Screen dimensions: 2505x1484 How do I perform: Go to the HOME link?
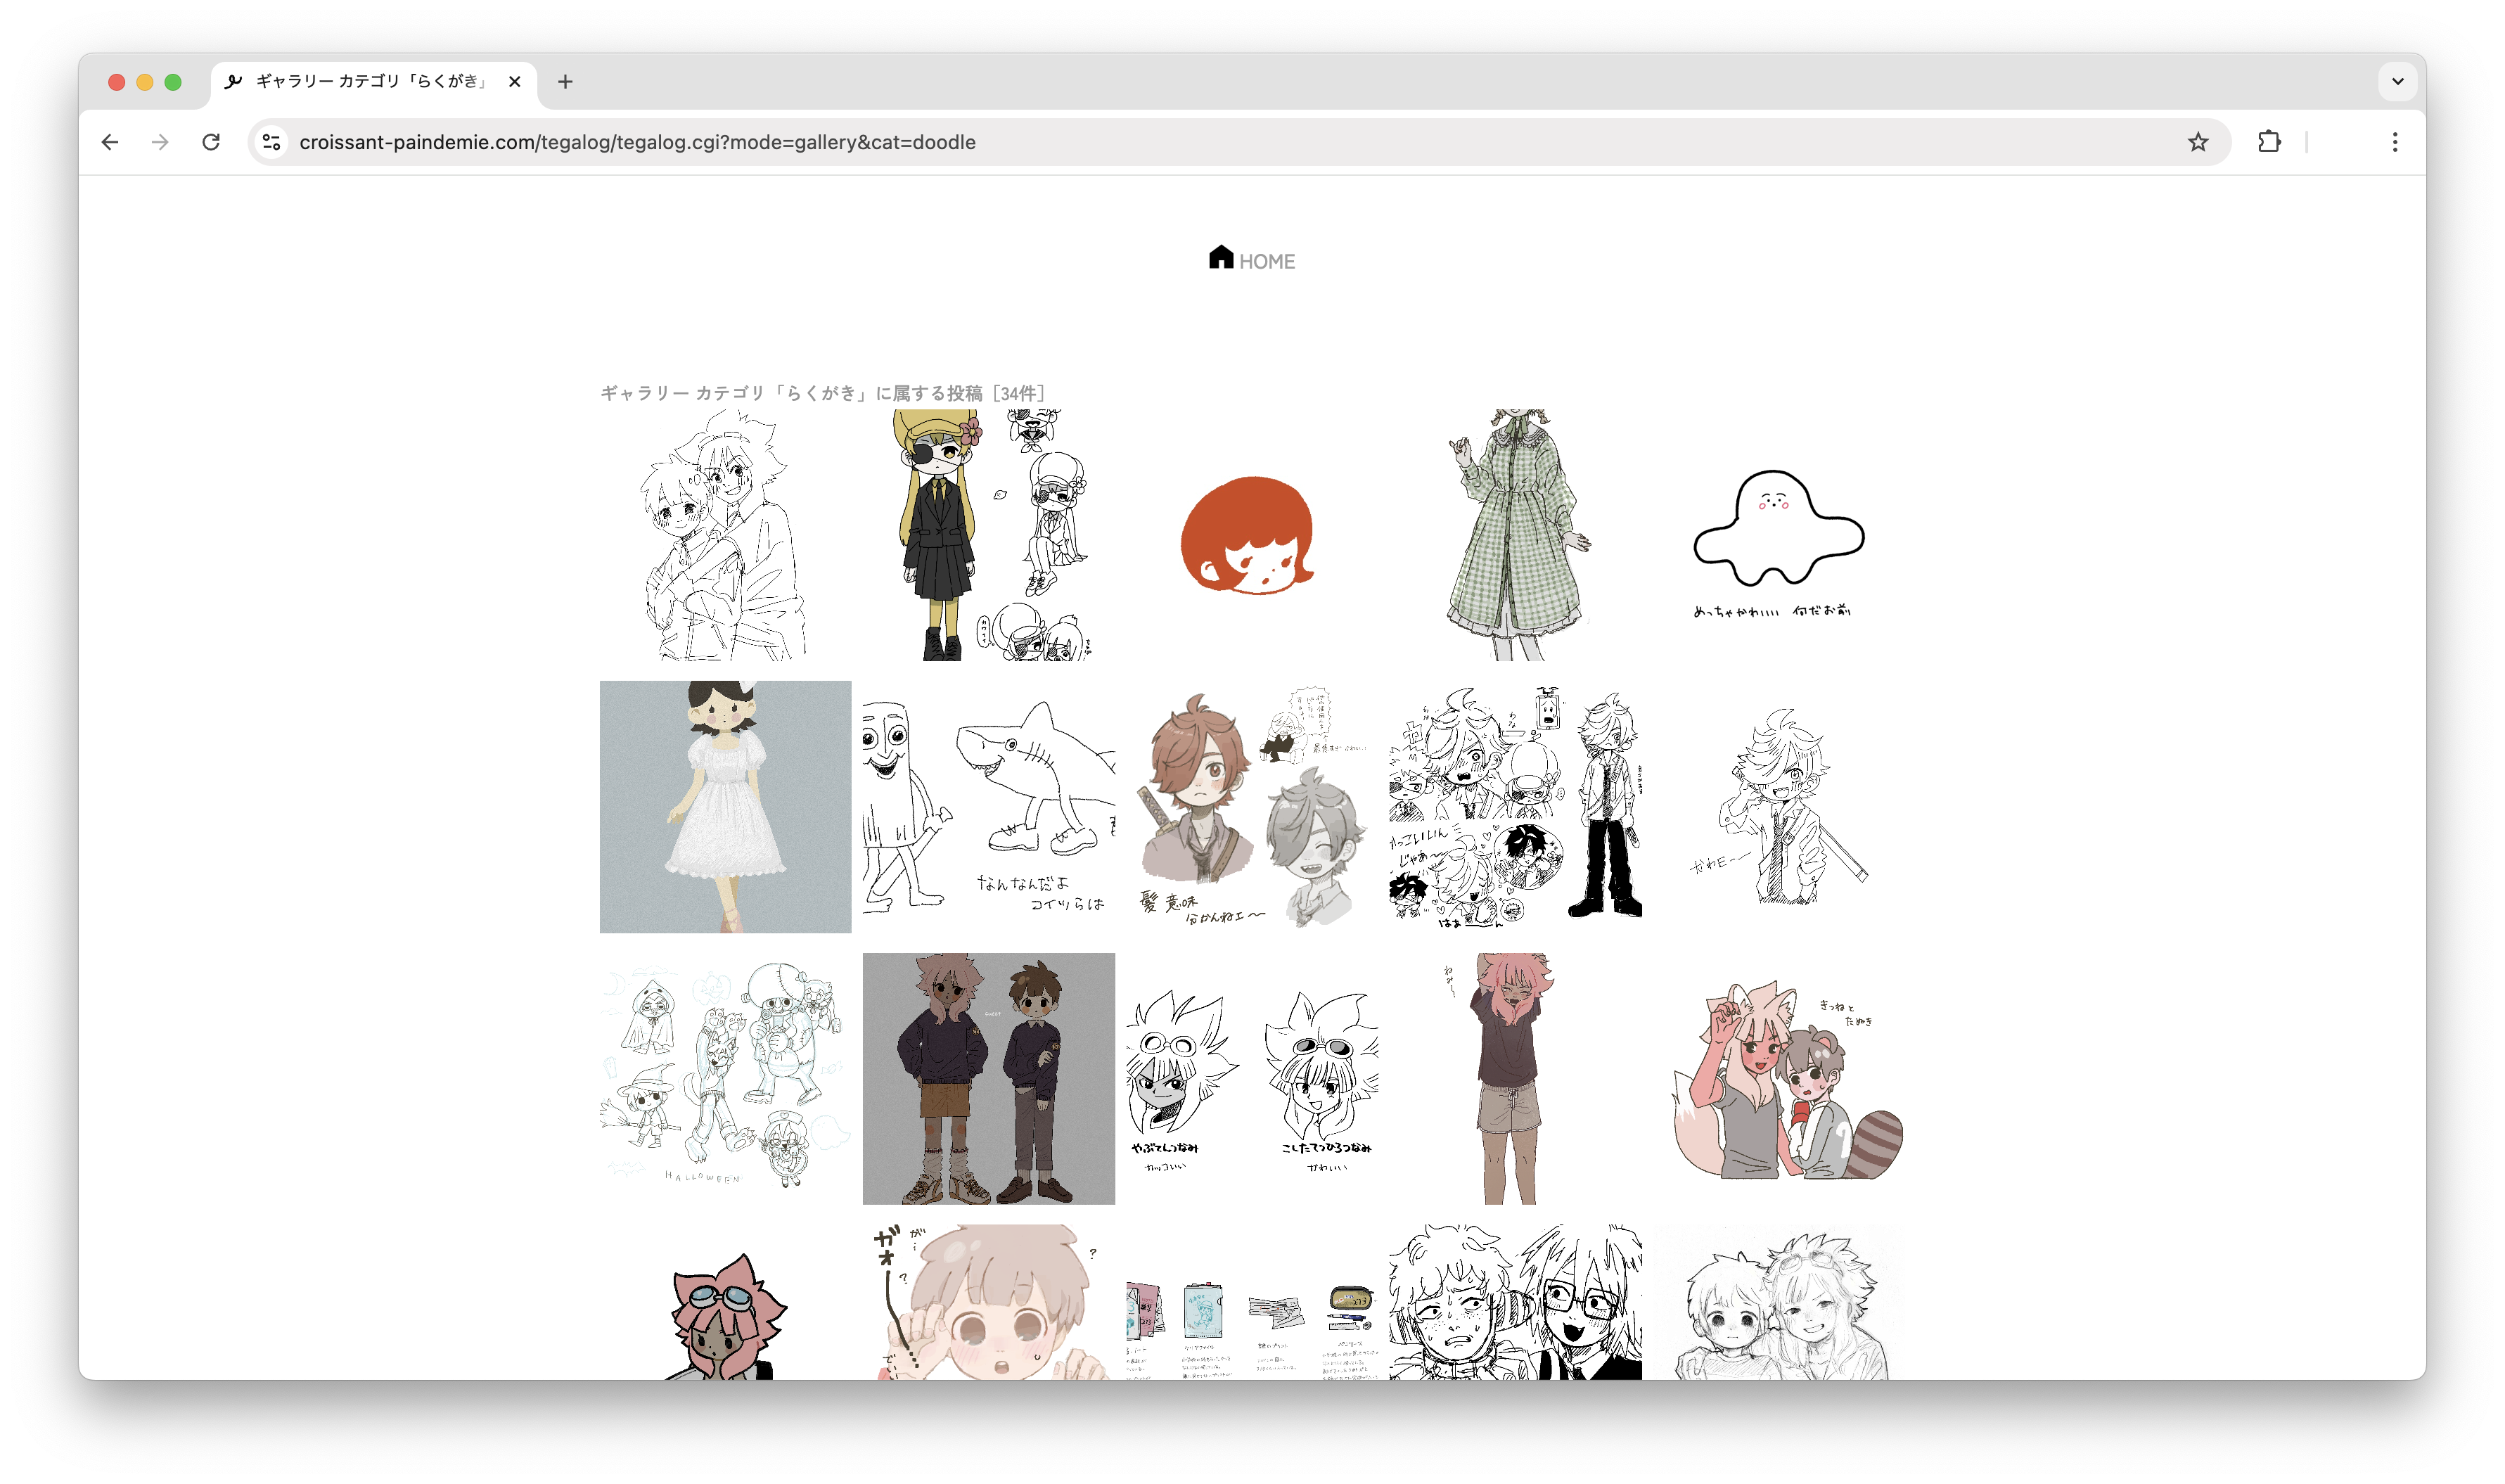1267,262
